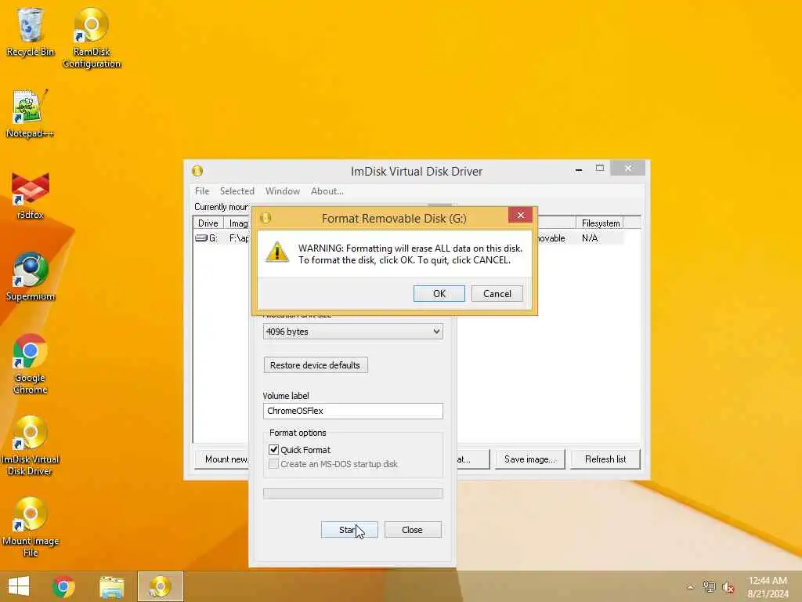Click the N/A filesystem cell

(590, 238)
